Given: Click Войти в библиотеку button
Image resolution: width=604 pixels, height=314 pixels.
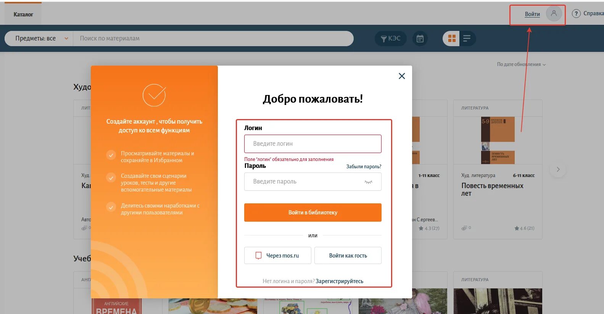Looking at the screenshot, I should click(312, 213).
